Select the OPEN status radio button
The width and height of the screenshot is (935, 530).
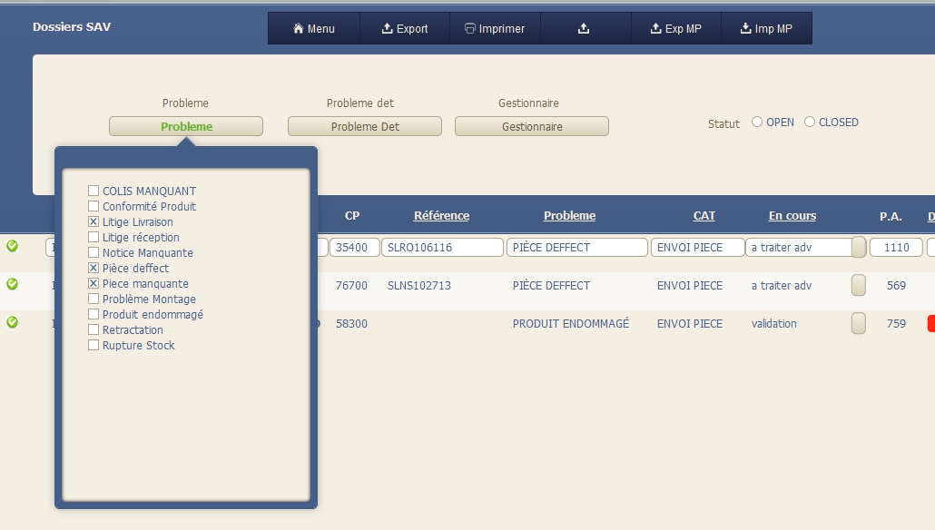(x=757, y=123)
